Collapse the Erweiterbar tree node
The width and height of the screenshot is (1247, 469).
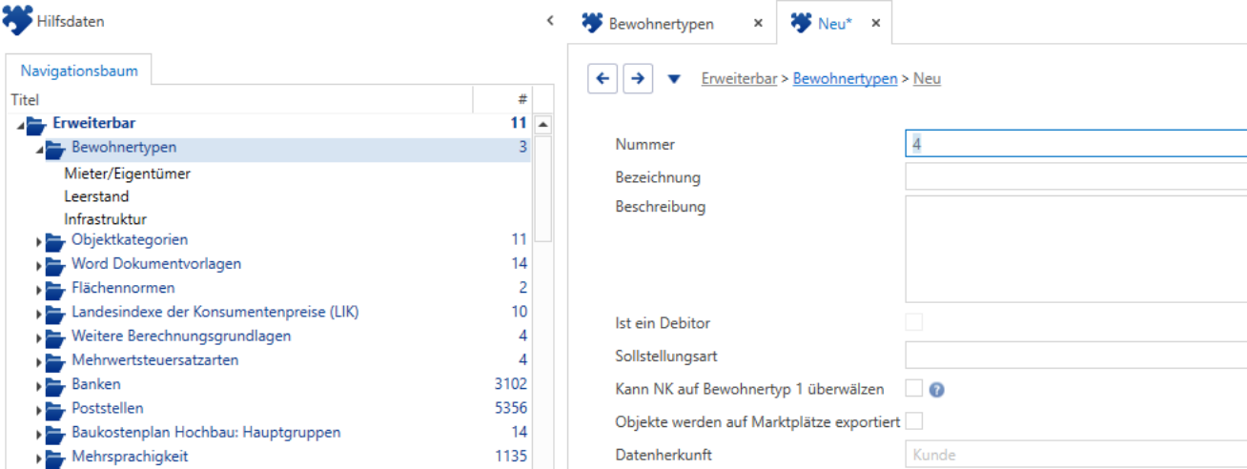tap(20, 124)
